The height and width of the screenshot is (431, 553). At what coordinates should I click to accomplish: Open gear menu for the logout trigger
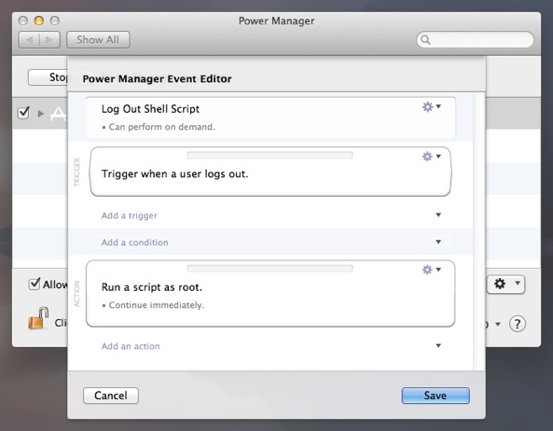(432, 156)
